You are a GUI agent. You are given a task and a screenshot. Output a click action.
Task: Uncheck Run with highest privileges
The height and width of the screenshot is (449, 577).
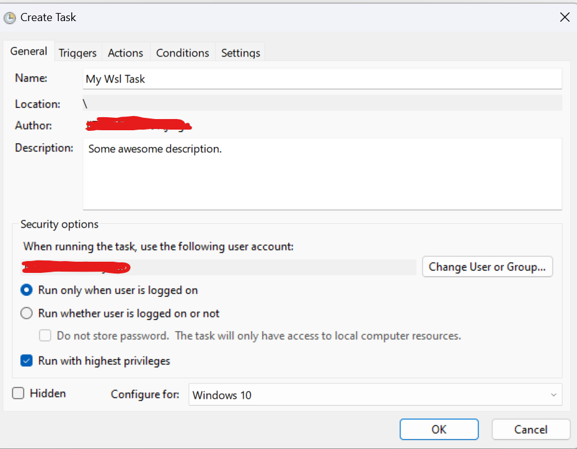click(x=27, y=361)
